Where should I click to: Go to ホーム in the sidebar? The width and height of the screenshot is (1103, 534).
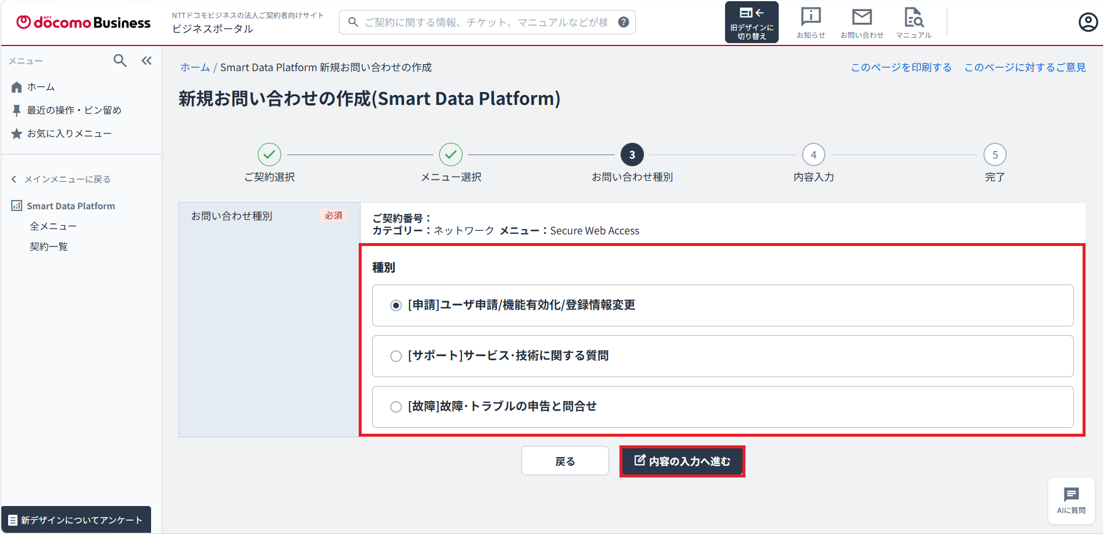pos(33,87)
